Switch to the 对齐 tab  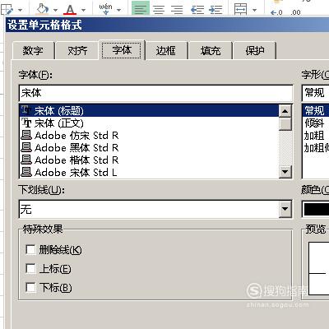(x=77, y=50)
